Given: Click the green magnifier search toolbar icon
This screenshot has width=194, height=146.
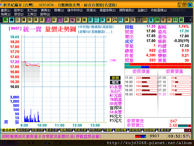Looking at the screenshot, I should 5,20.
